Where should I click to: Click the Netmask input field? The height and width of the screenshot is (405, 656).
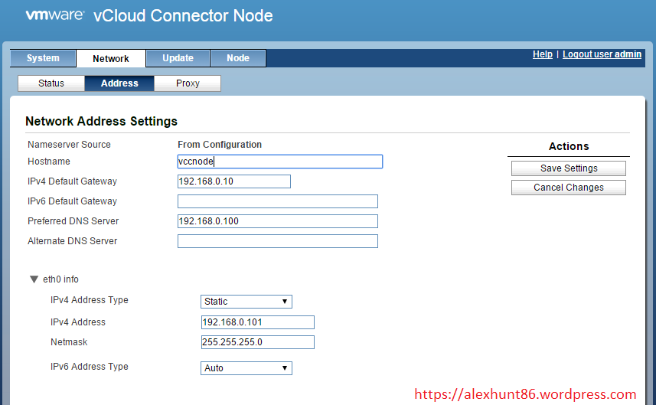pyautogui.click(x=257, y=342)
